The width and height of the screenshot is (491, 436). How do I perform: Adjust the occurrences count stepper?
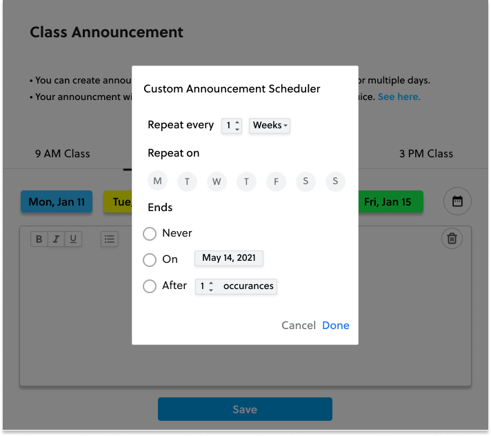coord(207,286)
